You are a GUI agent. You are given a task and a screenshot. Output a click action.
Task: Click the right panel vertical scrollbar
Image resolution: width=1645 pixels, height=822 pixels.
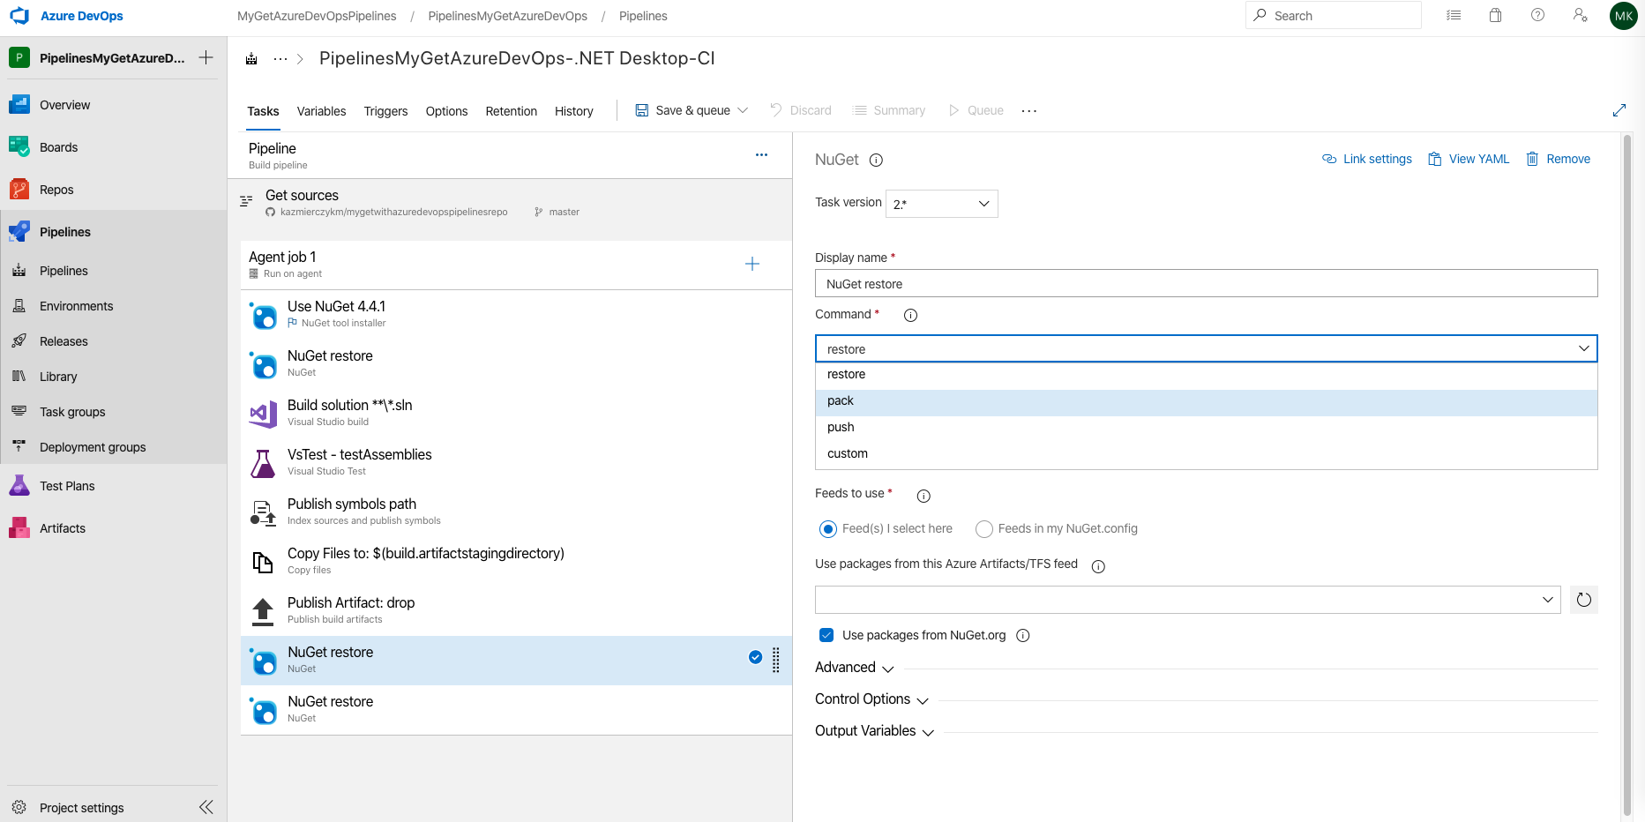pos(1627,476)
